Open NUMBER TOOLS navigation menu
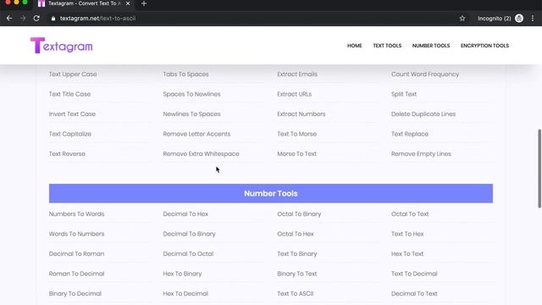The width and height of the screenshot is (542, 305). pyautogui.click(x=431, y=46)
